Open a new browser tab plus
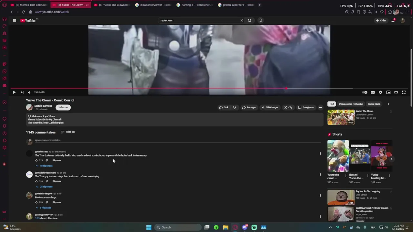Image resolution: width=413 pixels, height=232 pixels. [x=260, y=5]
